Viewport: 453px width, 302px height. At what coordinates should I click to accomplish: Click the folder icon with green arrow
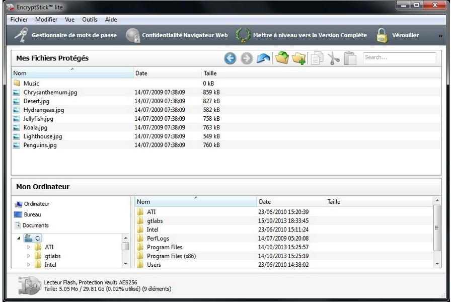(282, 58)
